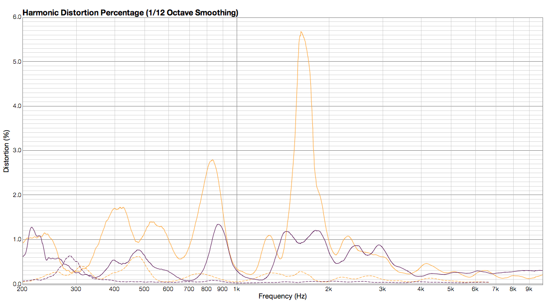Click the '5.0' y-axis tick label
The image size is (559, 304).
click(x=17, y=62)
